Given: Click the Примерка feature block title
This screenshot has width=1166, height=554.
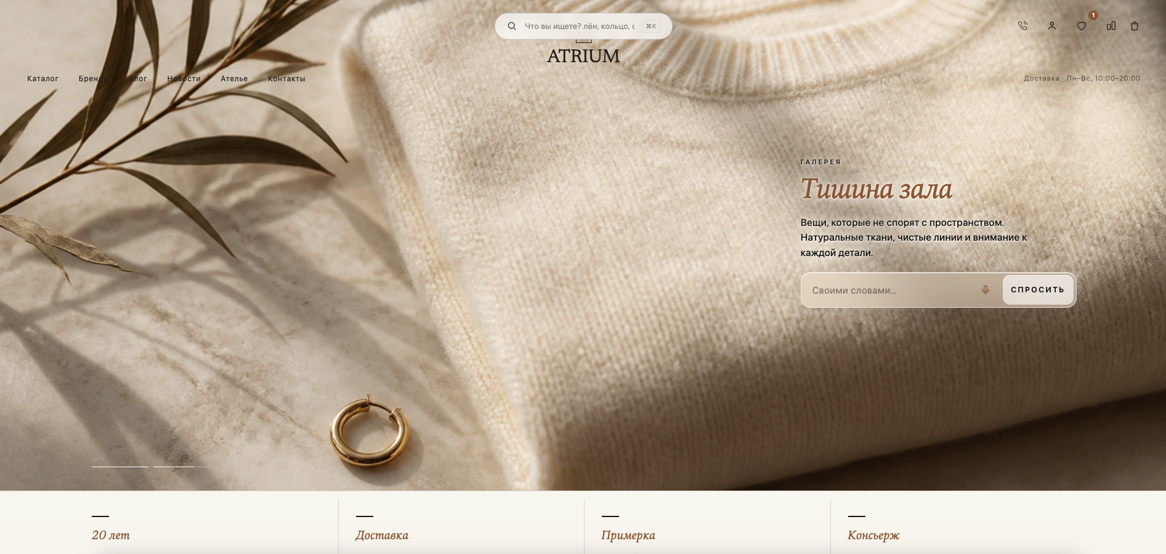Looking at the screenshot, I should point(628,535).
